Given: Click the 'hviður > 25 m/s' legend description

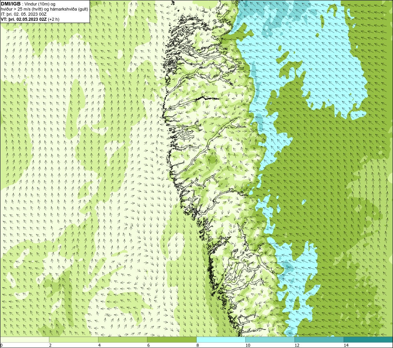Looking at the screenshot, I should [x=45, y=9].
